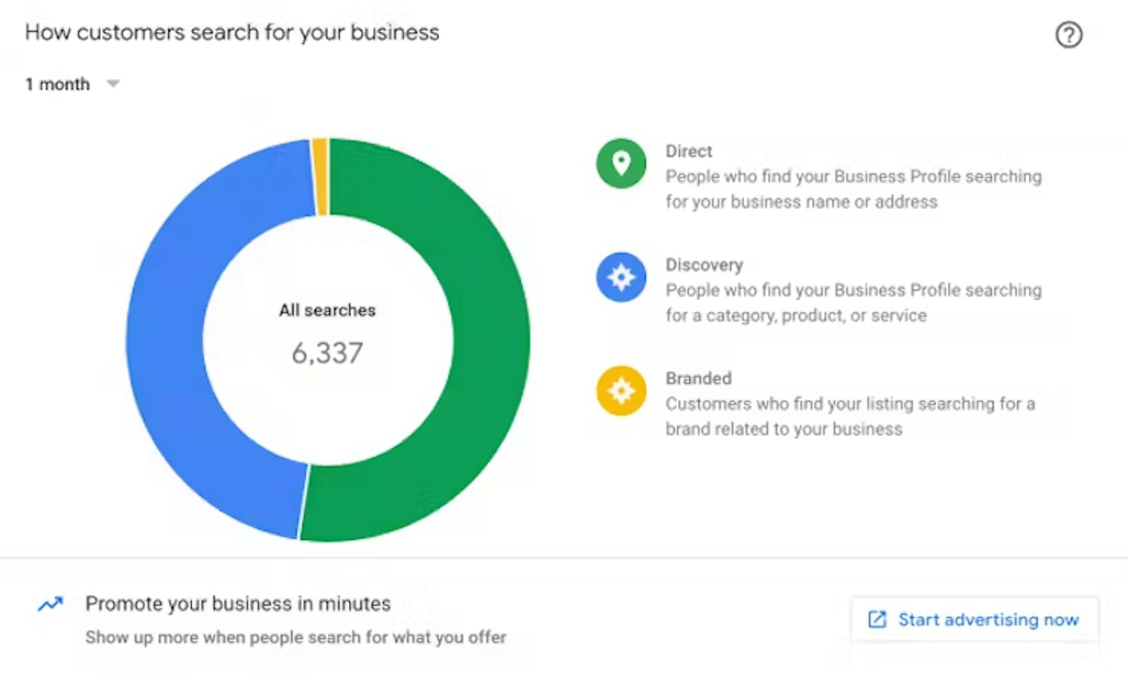The width and height of the screenshot is (1128, 673).
Task: Click Promote your business in minutes heading
Action: [238, 604]
